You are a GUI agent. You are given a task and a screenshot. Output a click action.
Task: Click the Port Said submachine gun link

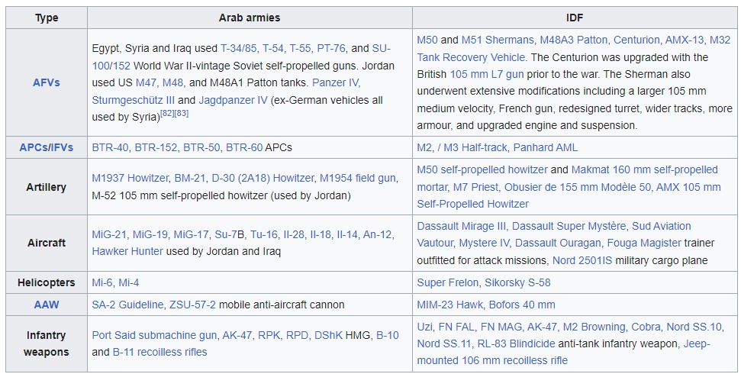(x=154, y=336)
